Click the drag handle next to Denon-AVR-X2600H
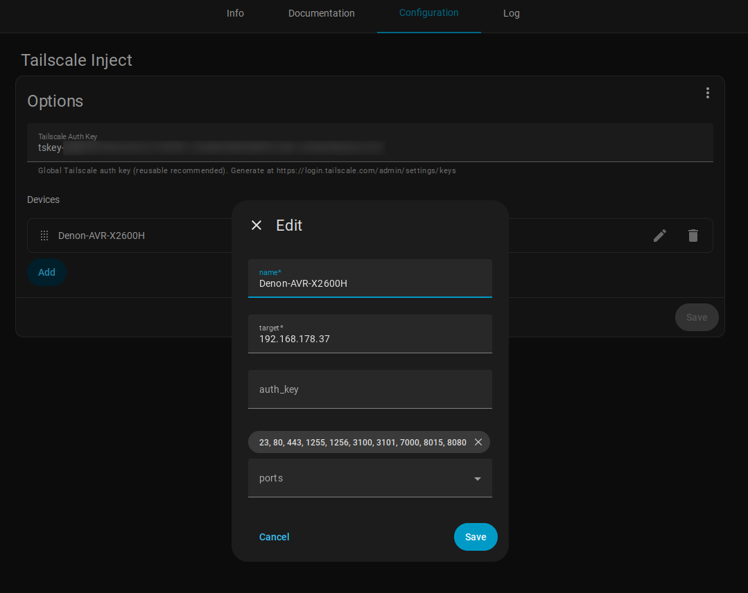 [44, 235]
